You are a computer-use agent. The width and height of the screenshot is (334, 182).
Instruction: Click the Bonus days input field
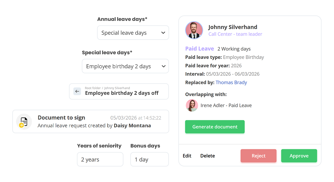[x=149, y=159]
